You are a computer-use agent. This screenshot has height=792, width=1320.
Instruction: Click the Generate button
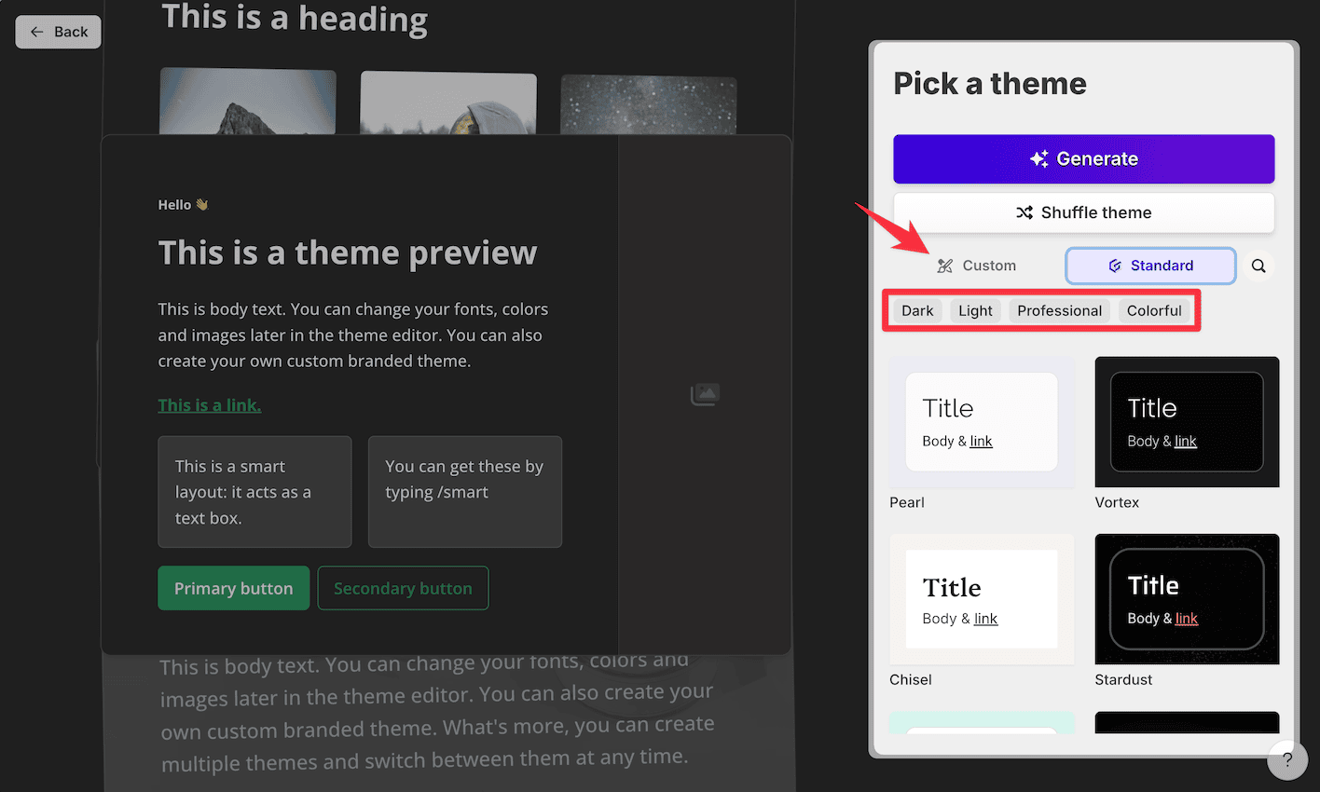coord(1083,158)
